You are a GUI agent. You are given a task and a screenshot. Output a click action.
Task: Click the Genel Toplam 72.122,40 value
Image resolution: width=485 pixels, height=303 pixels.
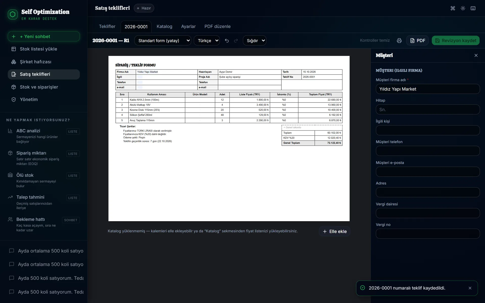[x=328, y=143]
